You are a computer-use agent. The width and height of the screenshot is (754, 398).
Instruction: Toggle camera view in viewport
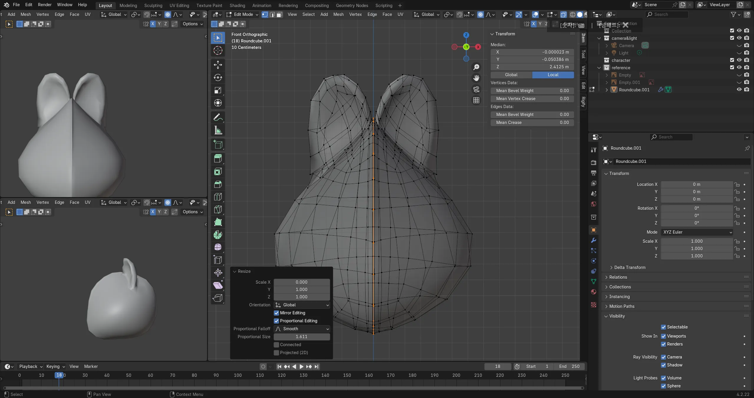(476, 89)
